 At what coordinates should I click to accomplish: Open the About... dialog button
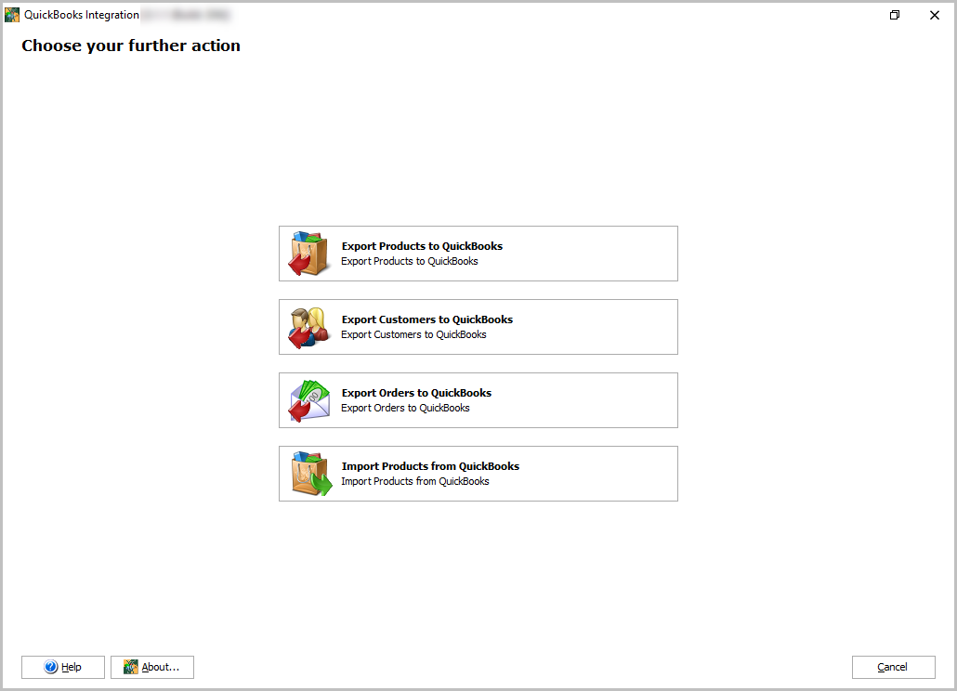pyautogui.click(x=152, y=667)
